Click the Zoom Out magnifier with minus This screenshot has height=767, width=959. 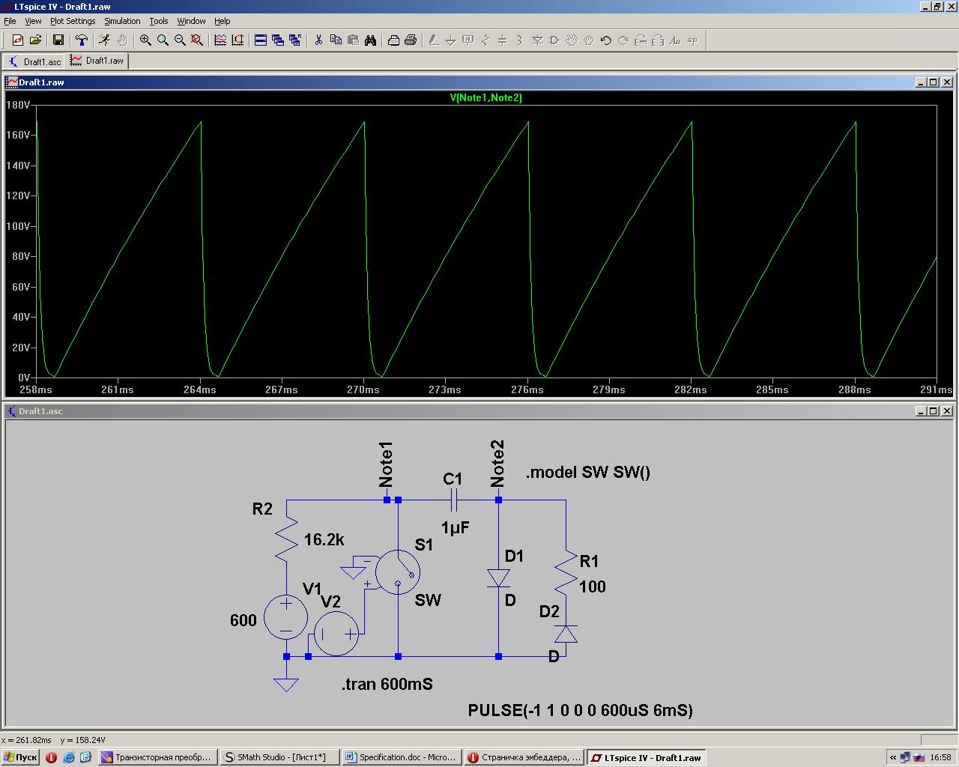180,40
